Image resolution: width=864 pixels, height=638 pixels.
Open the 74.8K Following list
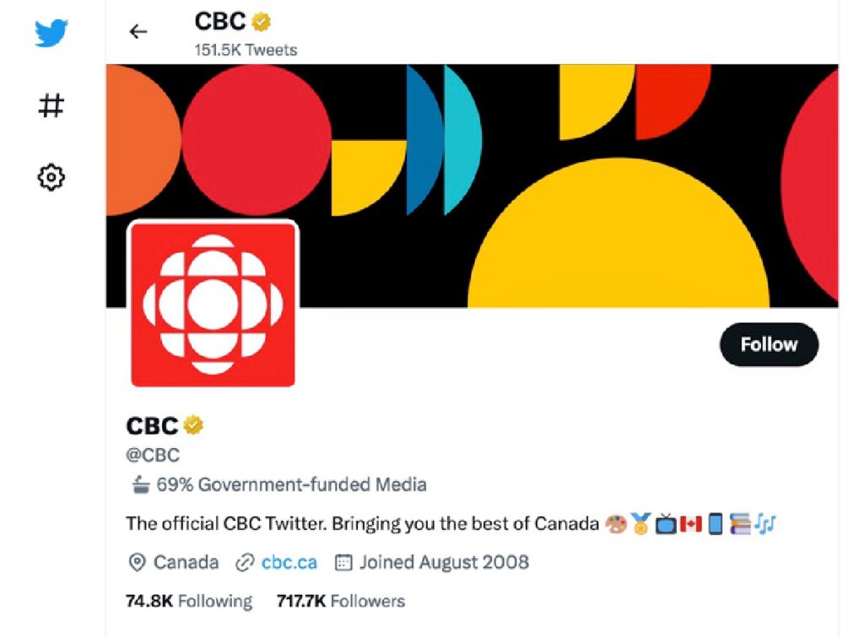(x=189, y=601)
